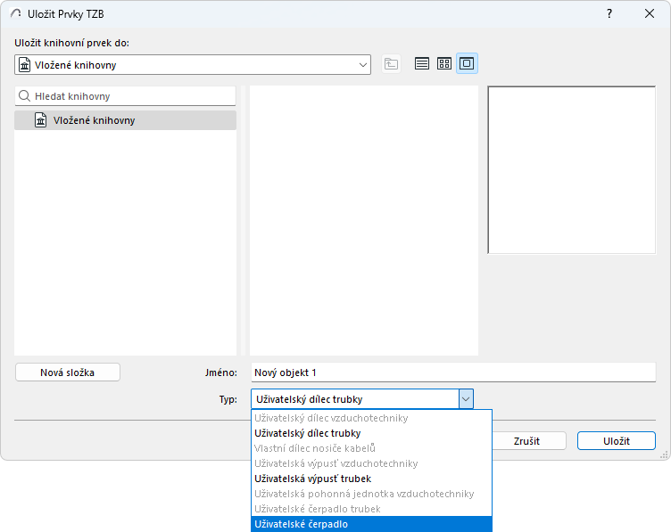671x532 pixels.
Task: Click the Uložit button
Action: [x=617, y=441]
